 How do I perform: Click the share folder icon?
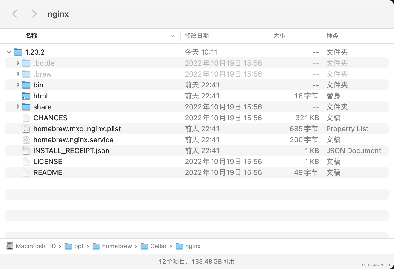click(26, 107)
